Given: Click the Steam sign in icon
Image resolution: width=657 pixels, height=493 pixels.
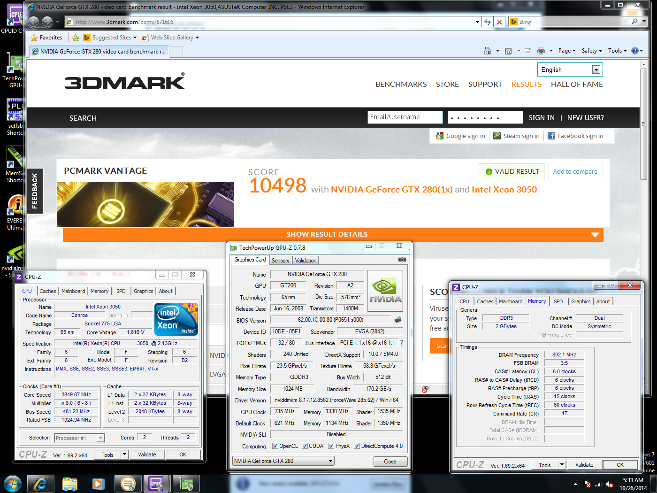Looking at the screenshot, I should 497,136.
